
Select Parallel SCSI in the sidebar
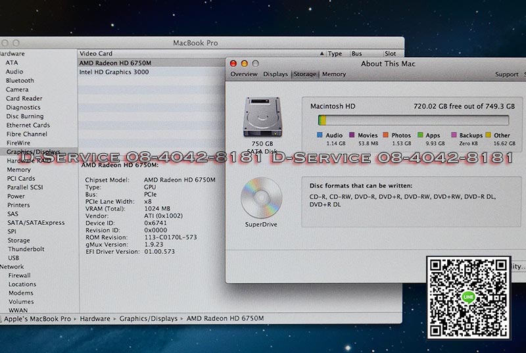25,187
